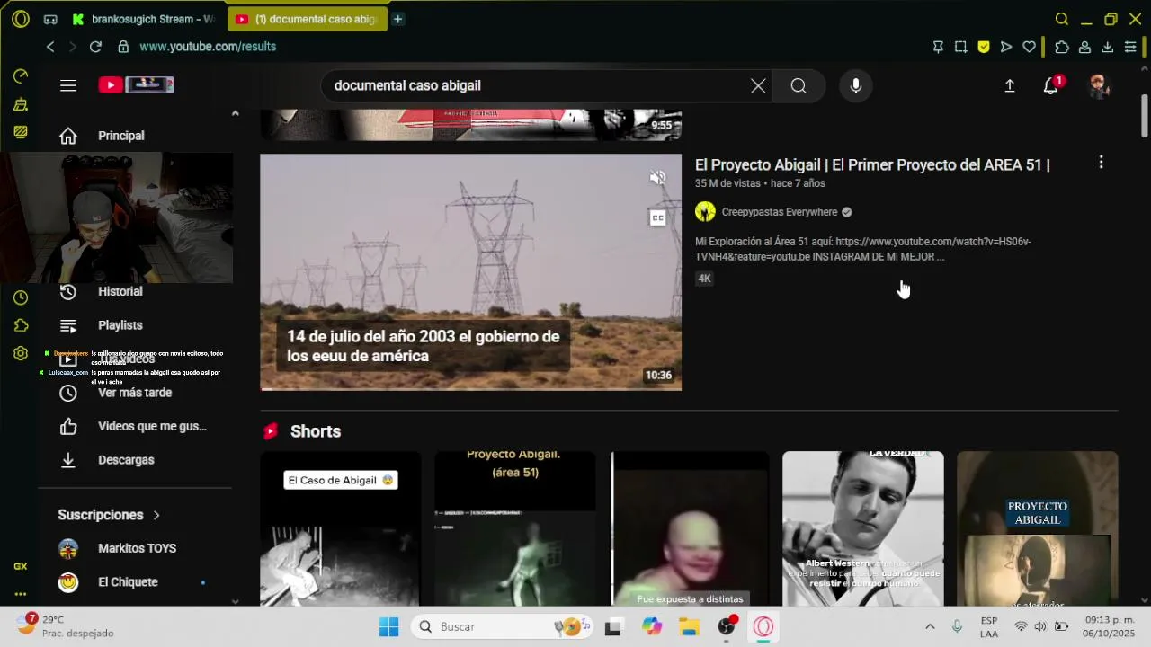The height and width of the screenshot is (647, 1151).
Task: Open a new browser tab
Action: pos(397,19)
